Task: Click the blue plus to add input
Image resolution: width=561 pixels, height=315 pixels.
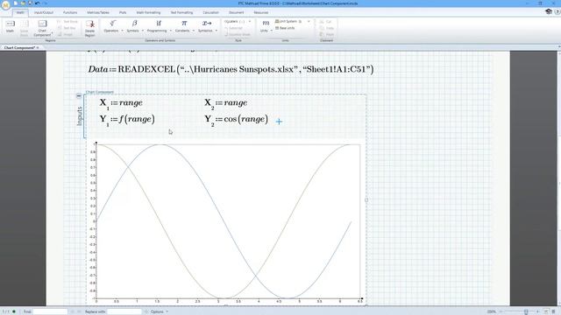Action: (279, 122)
